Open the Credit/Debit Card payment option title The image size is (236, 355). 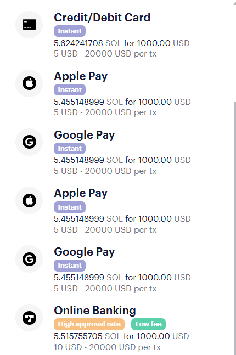[102, 18]
